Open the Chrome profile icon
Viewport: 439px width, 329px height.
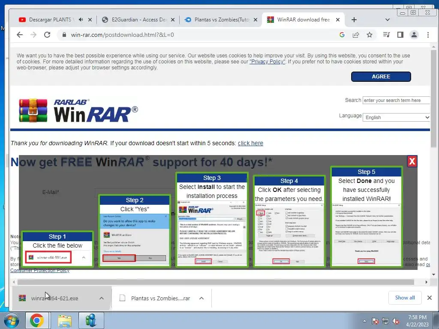pyautogui.click(x=414, y=35)
